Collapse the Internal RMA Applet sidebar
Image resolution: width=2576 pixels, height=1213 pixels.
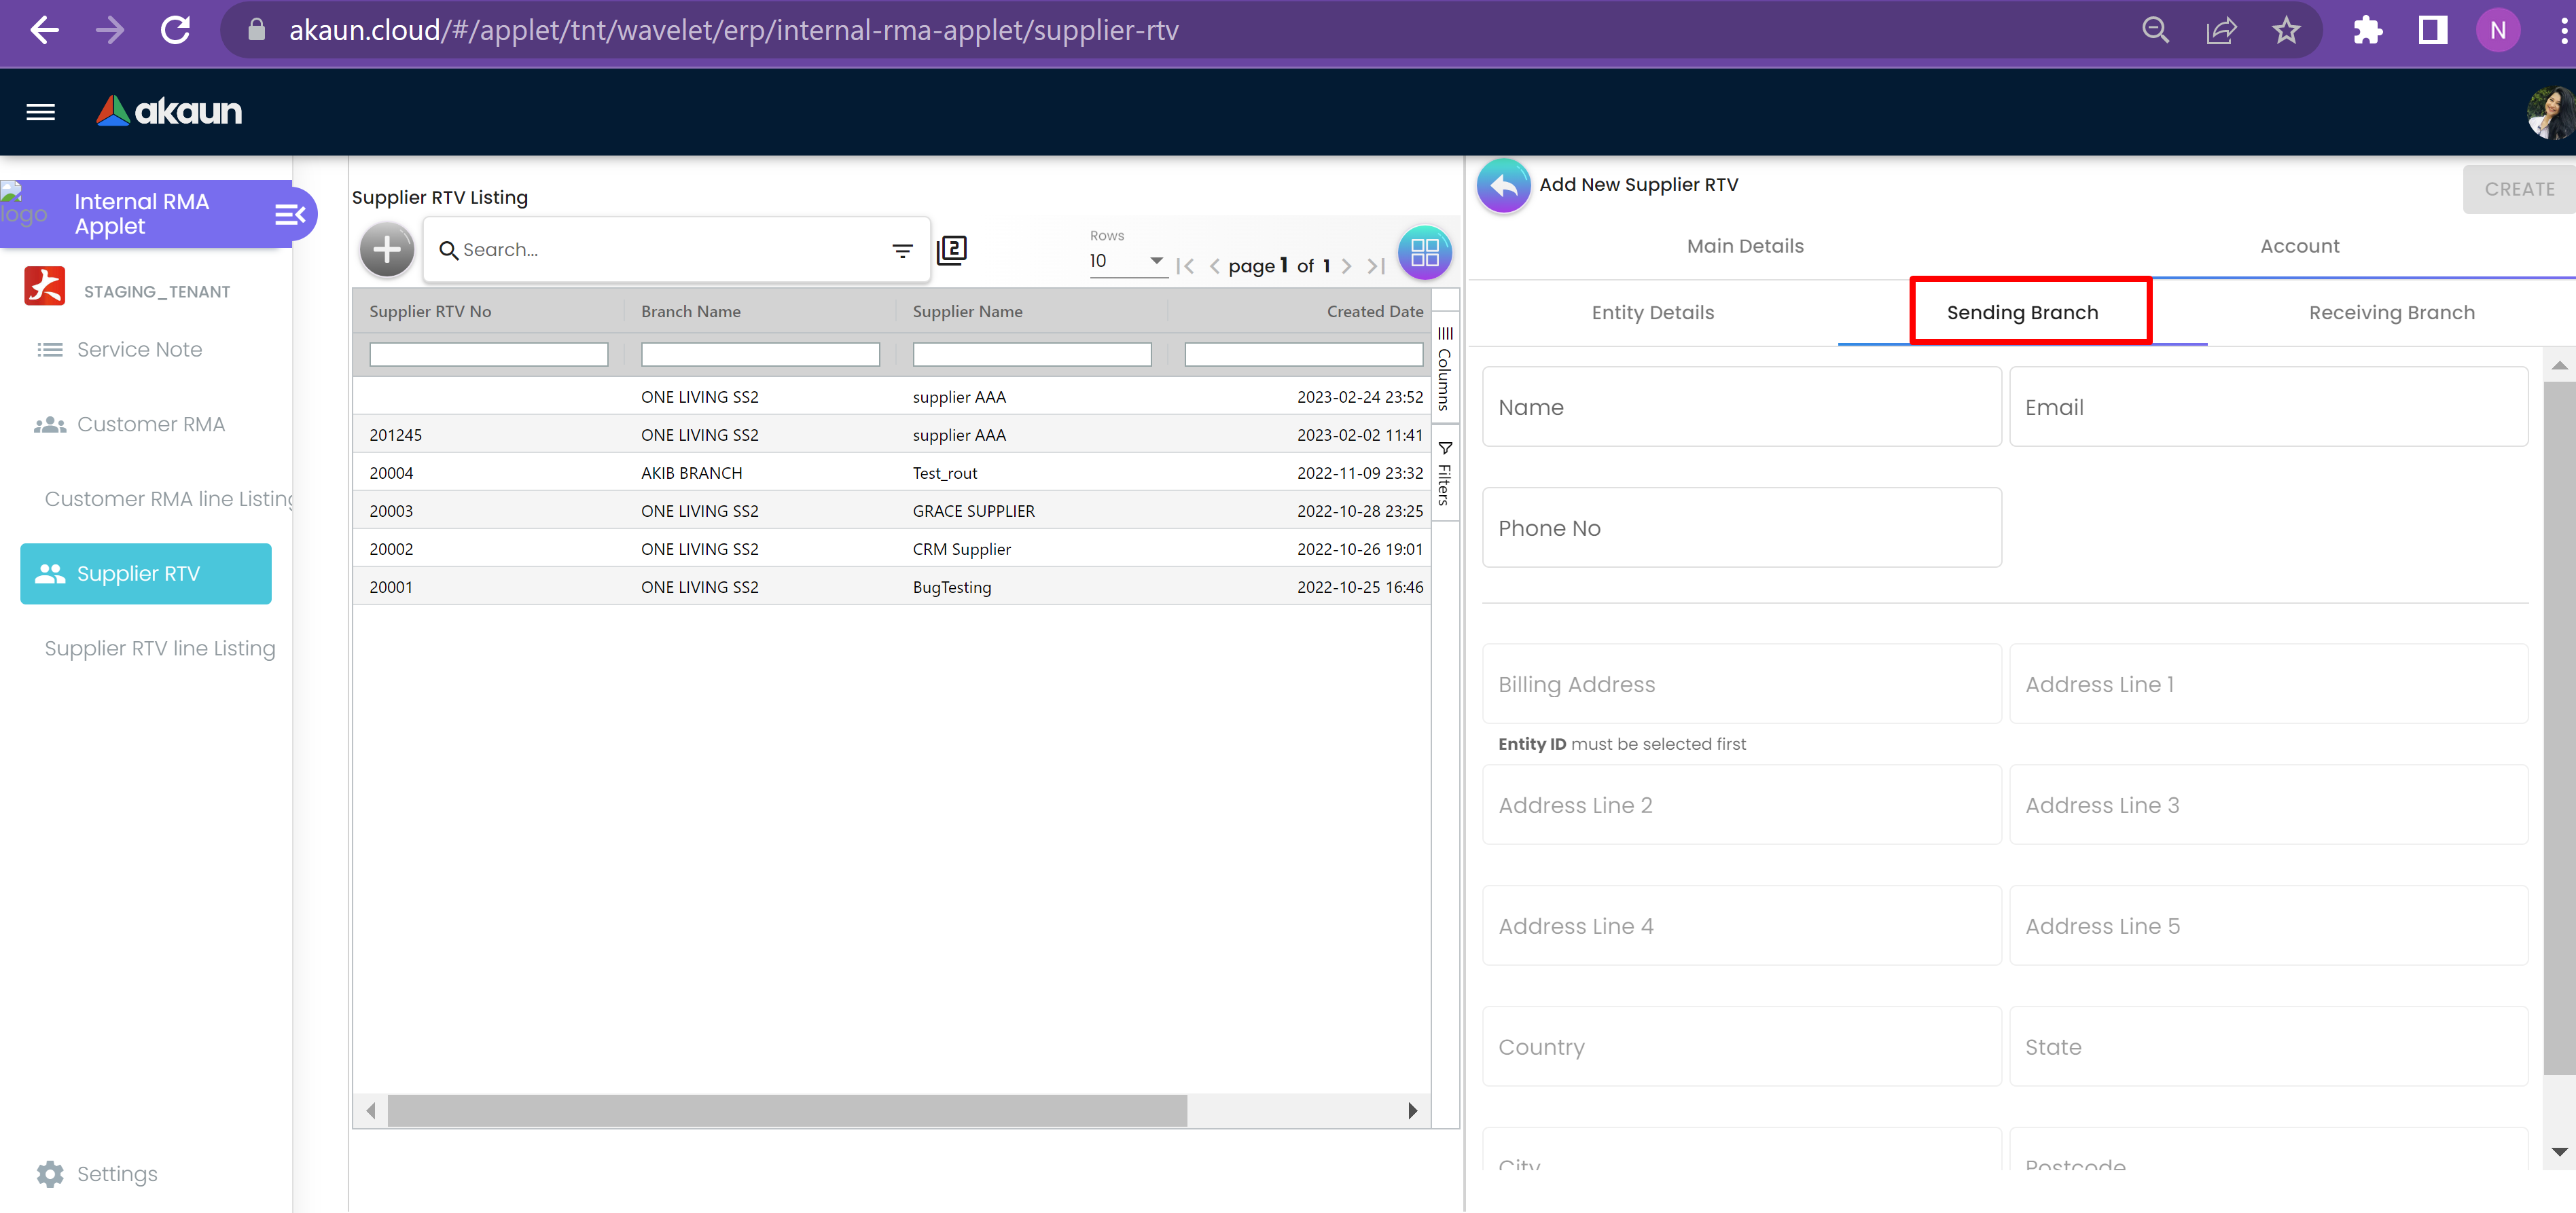289,214
